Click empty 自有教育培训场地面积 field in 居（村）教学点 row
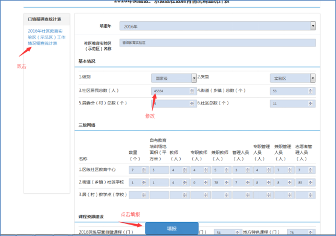The image size is (336, 236). click(x=159, y=195)
